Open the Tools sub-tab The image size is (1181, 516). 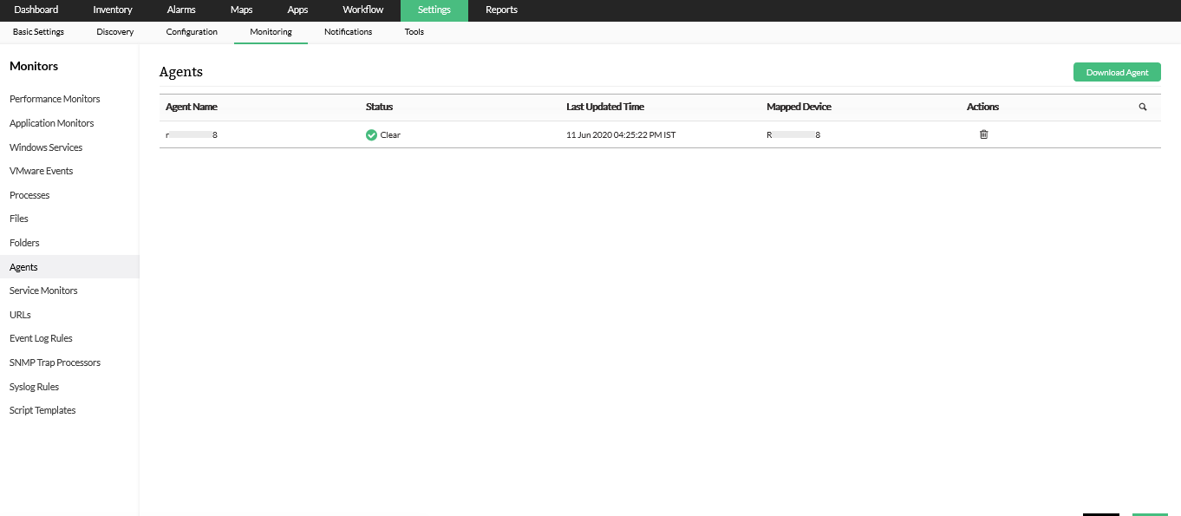pyautogui.click(x=414, y=32)
